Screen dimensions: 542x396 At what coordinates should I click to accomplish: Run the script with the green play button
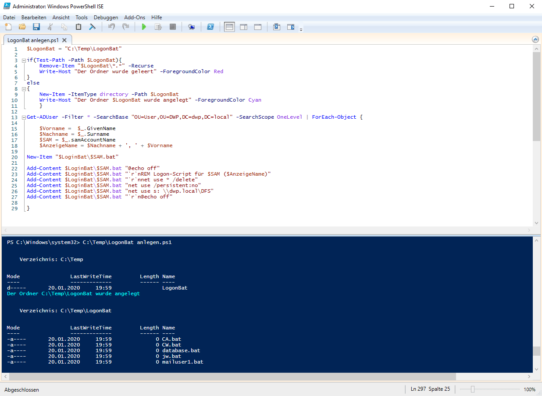(144, 27)
